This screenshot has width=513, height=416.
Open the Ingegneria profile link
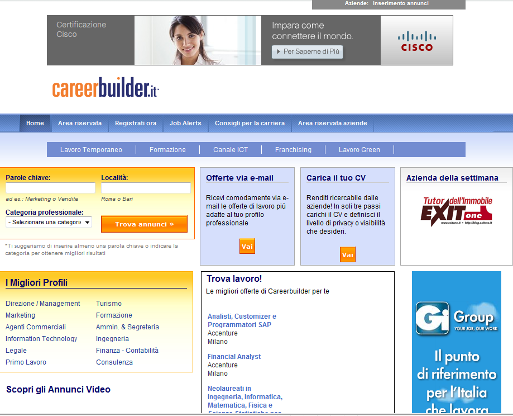[x=112, y=339]
